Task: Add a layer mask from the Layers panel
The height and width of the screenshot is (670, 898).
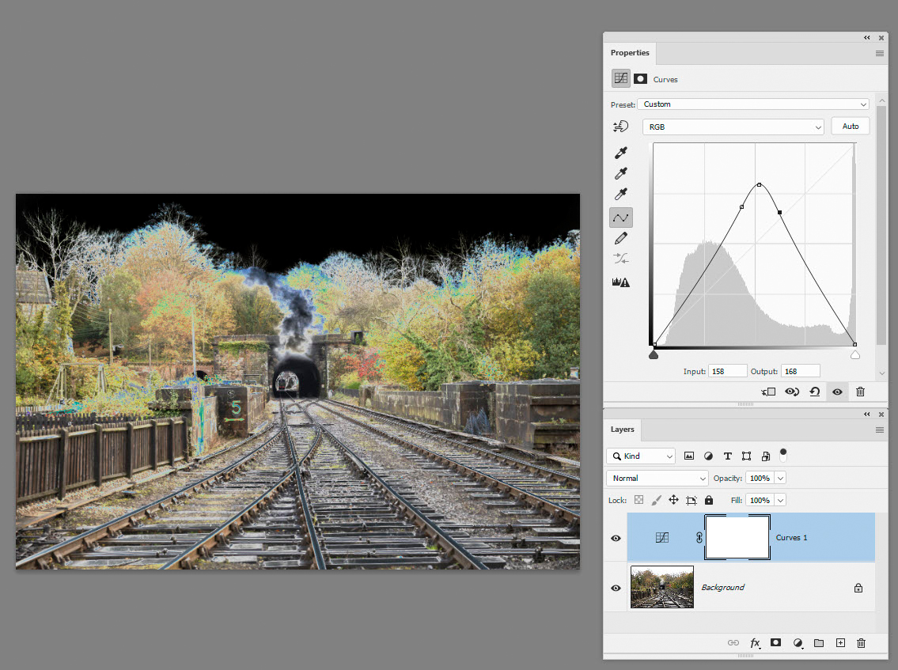Action: 775,642
